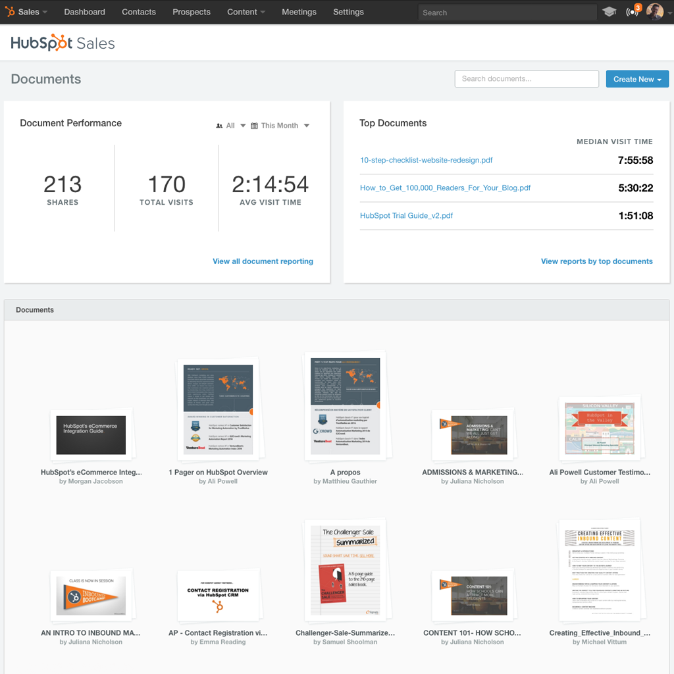This screenshot has width=674, height=674.
Task: Click the 'by Ali Powell' text under 1 Pager
Action: point(219,481)
